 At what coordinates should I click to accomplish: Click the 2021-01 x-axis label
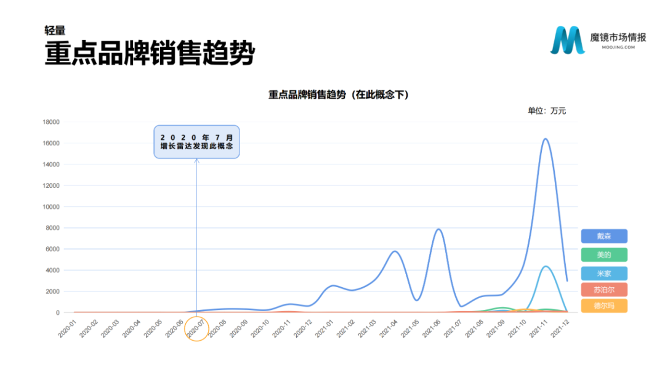click(324, 328)
